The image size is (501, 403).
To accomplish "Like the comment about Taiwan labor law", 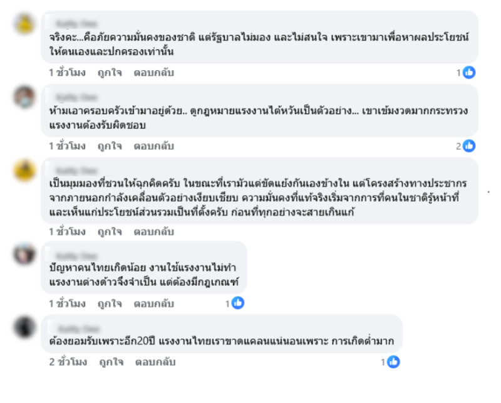I will pyautogui.click(x=110, y=146).
